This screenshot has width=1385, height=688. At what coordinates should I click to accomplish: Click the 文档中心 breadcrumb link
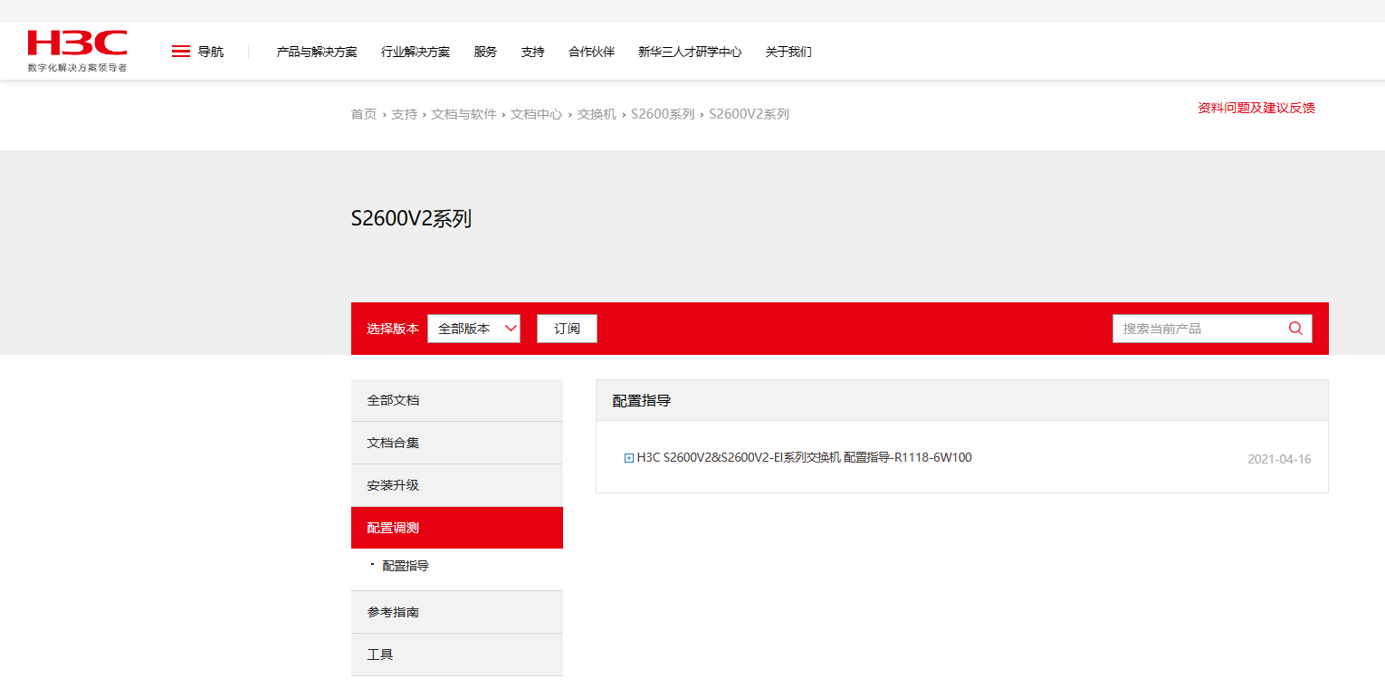(x=537, y=114)
